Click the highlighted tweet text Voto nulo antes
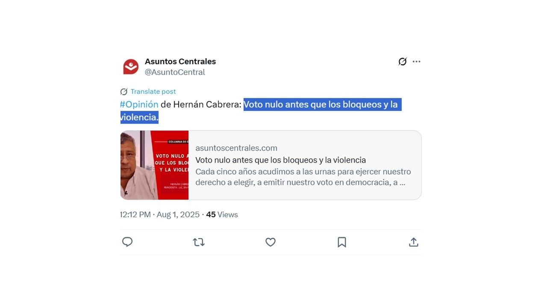547x308 pixels. (261, 111)
